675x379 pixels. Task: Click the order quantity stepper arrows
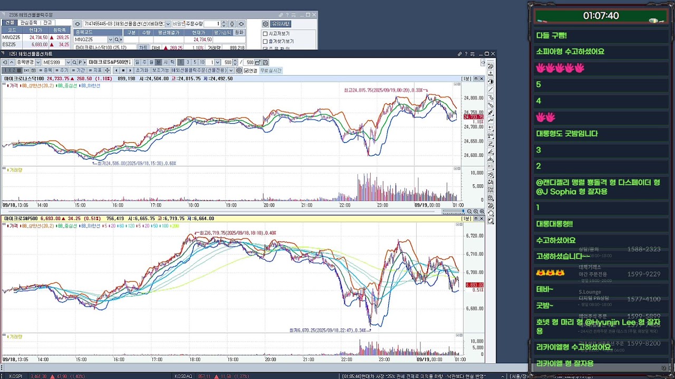point(224,24)
